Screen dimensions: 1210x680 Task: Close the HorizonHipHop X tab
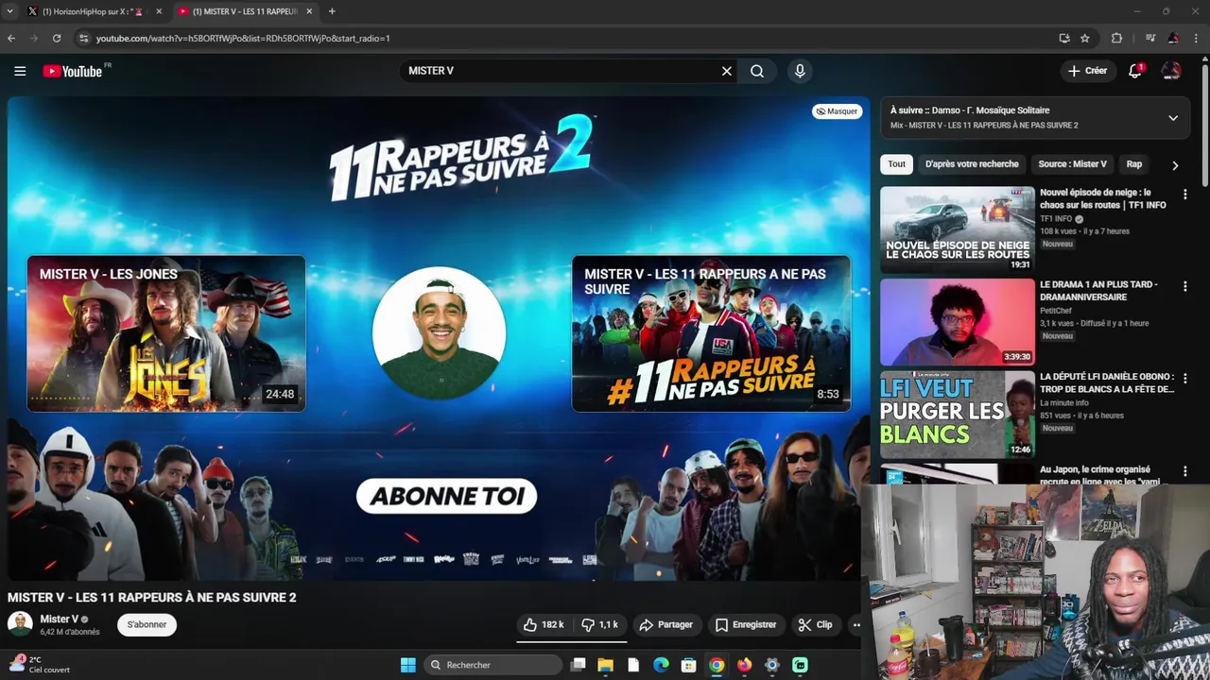(x=159, y=11)
